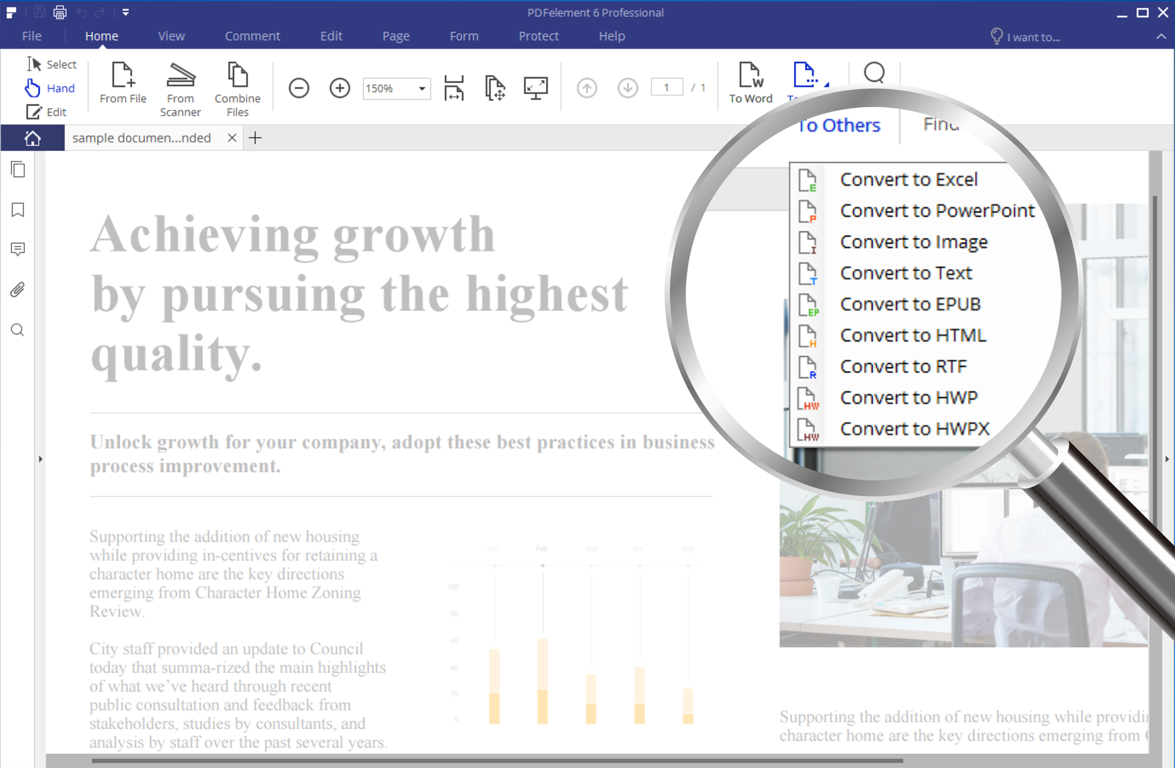This screenshot has width=1175, height=768.
Task: Open the sidebar search panel
Action: (x=18, y=330)
